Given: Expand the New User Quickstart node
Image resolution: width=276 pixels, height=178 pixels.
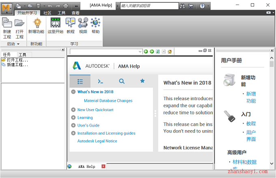Looking at the screenshot, I should coord(73,110).
